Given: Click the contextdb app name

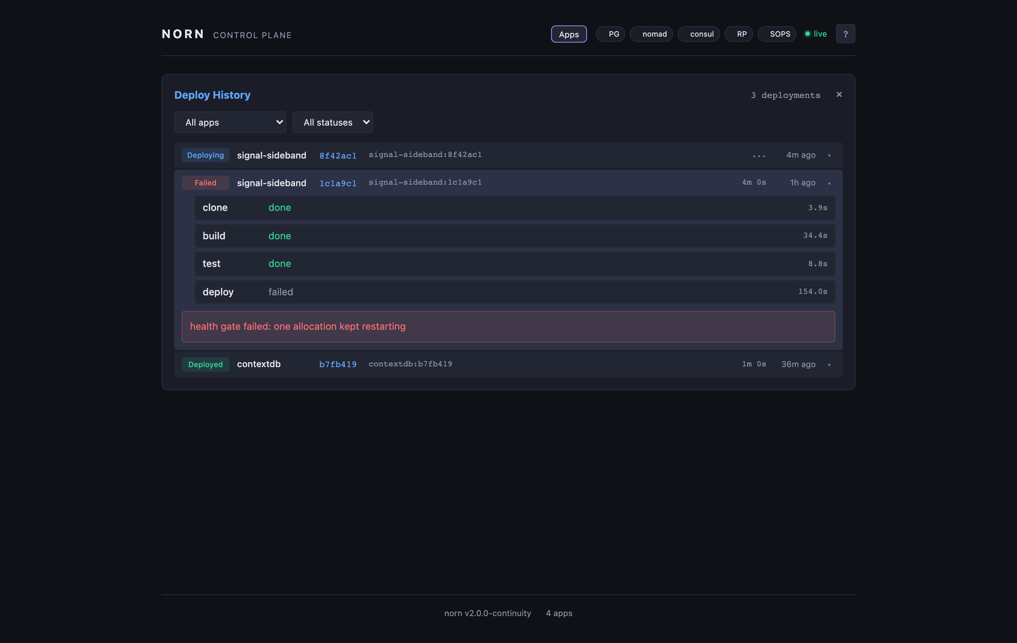Looking at the screenshot, I should pos(258,364).
